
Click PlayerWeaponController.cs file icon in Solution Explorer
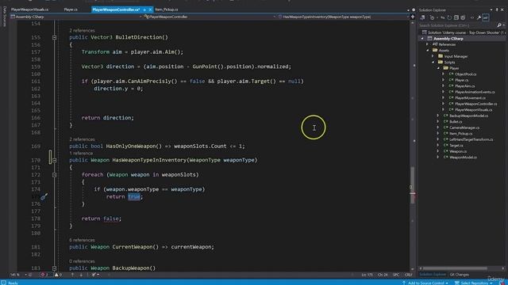452,104
